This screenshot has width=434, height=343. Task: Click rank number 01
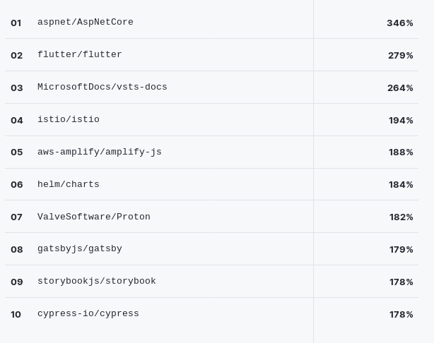pyautogui.click(x=16, y=23)
